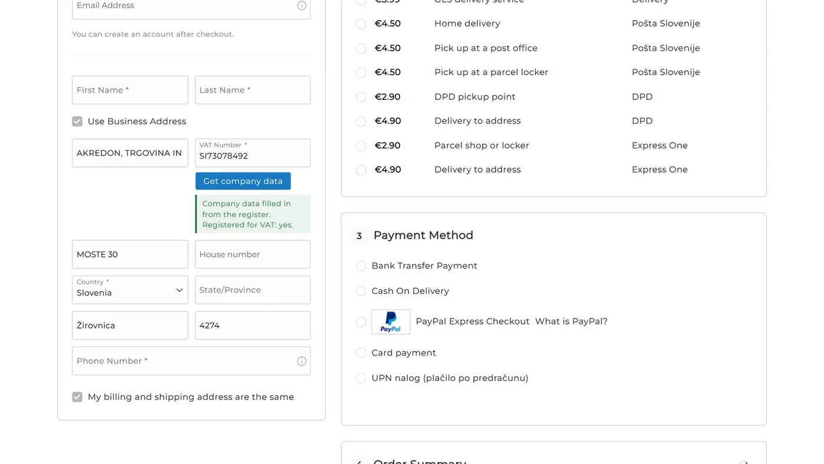
Task: Click the Pošta Slovenije label beside Home delivery
Action: click(666, 24)
